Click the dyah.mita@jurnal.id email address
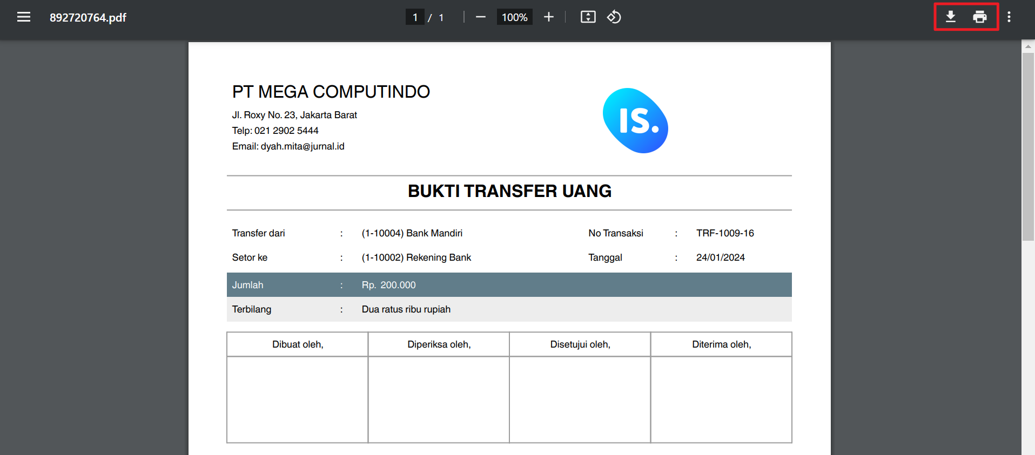This screenshot has height=455, width=1035. [x=303, y=146]
